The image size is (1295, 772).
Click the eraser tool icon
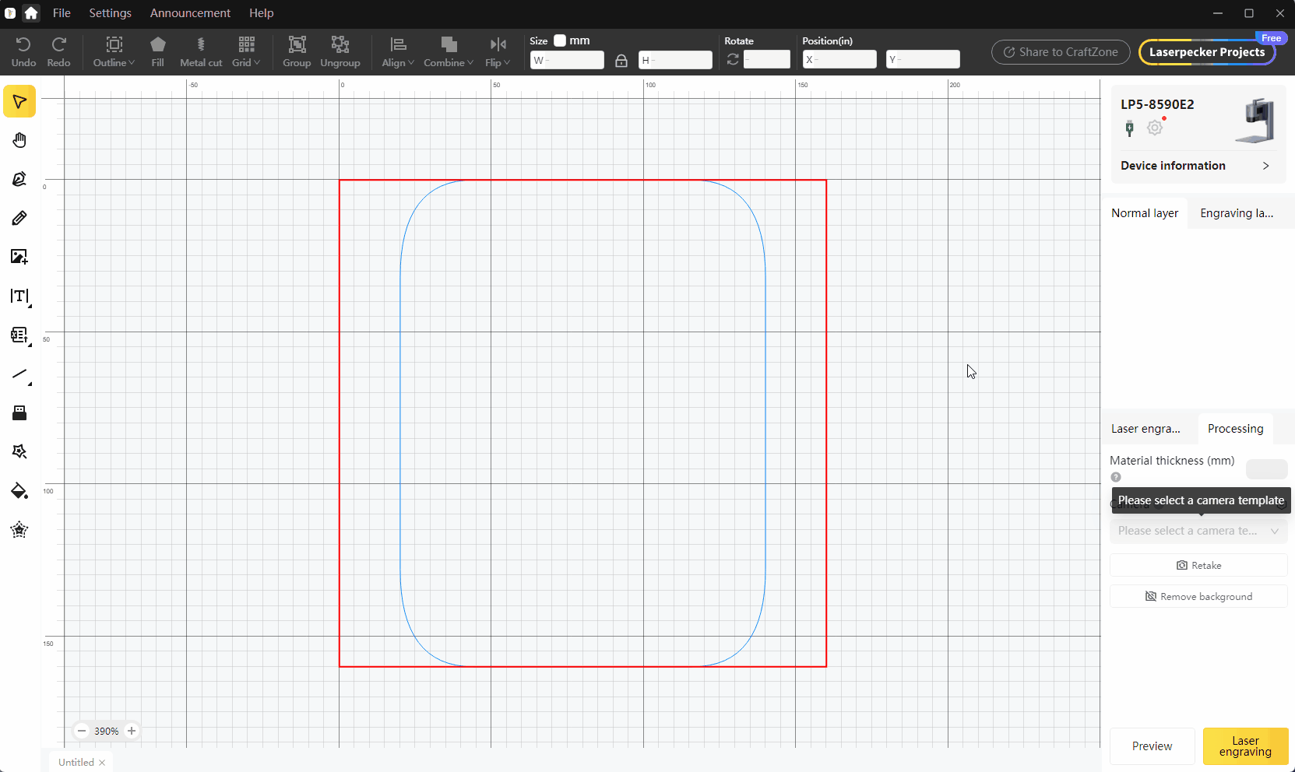[x=19, y=413]
